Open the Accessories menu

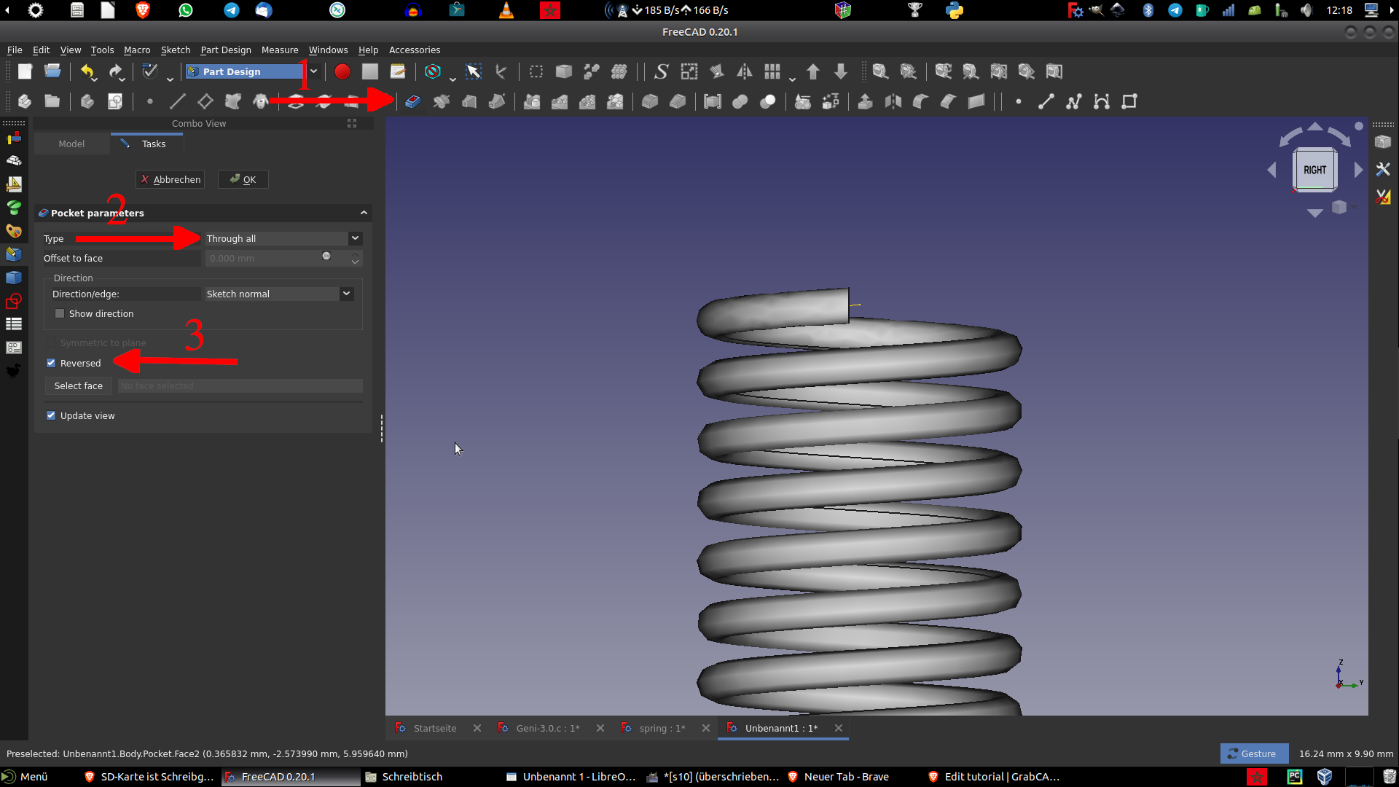click(415, 50)
